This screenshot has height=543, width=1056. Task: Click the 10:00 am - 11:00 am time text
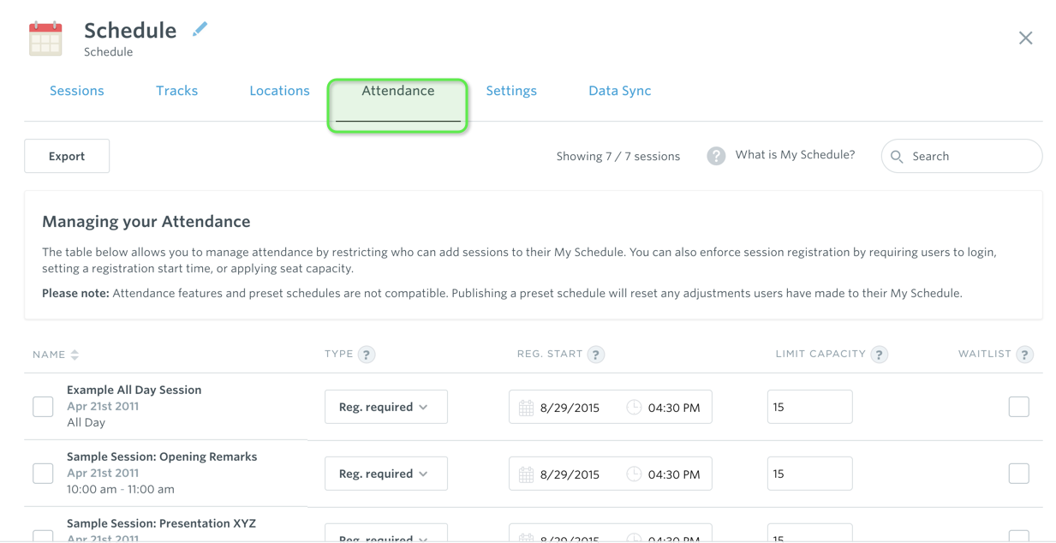pos(121,490)
